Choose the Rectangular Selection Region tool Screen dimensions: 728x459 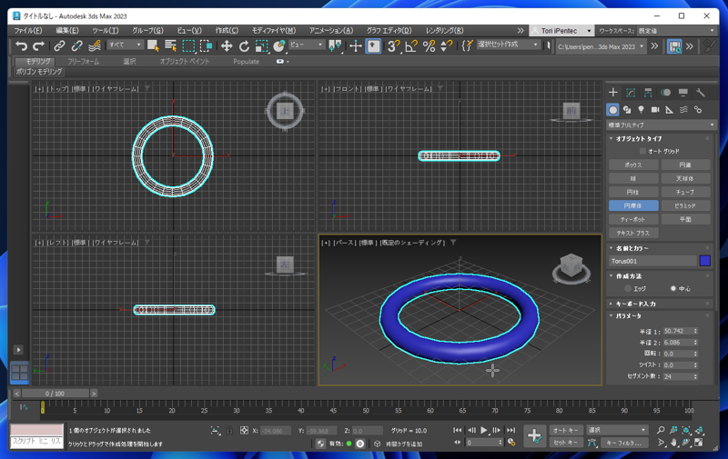(x=188, y=45)
